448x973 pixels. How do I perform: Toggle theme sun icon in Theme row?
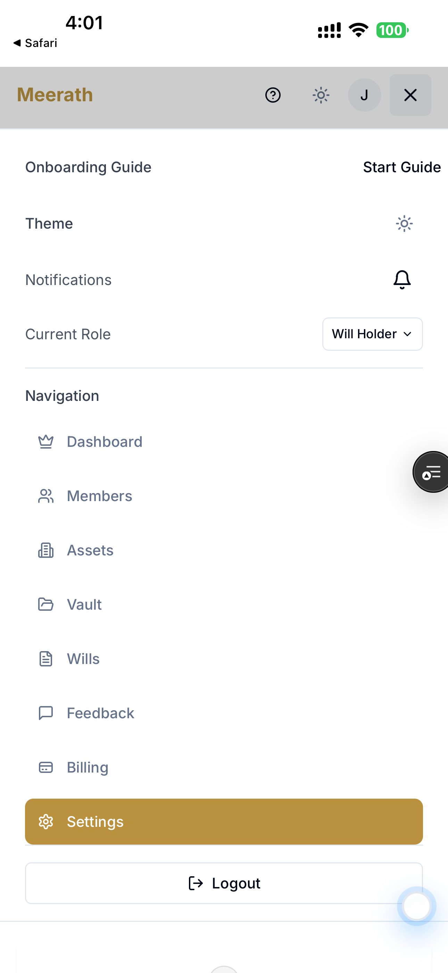click(x=404, y=224)
